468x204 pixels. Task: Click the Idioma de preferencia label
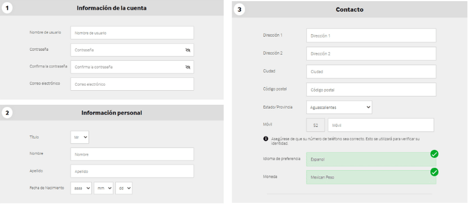(x=282, y=158)
